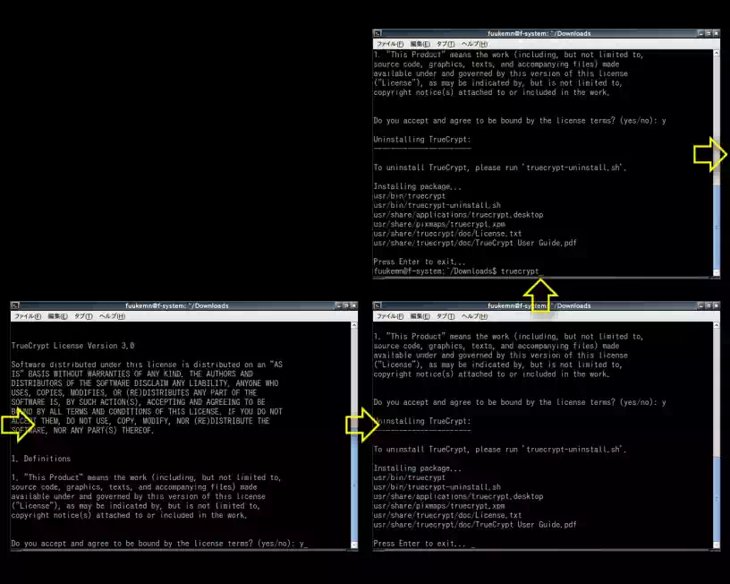This screenshot has width=730, height=584.
Task: Maximize the terminal window showing the truecrypt prompt
Action: 709,33
